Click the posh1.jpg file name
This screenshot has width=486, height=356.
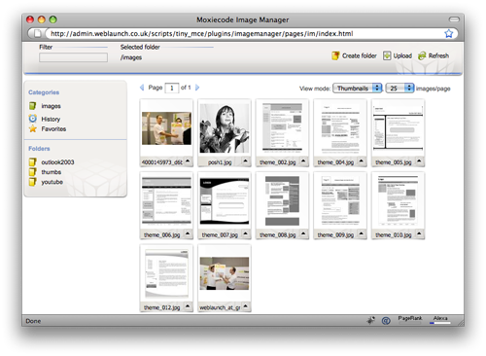pos(220,162)
